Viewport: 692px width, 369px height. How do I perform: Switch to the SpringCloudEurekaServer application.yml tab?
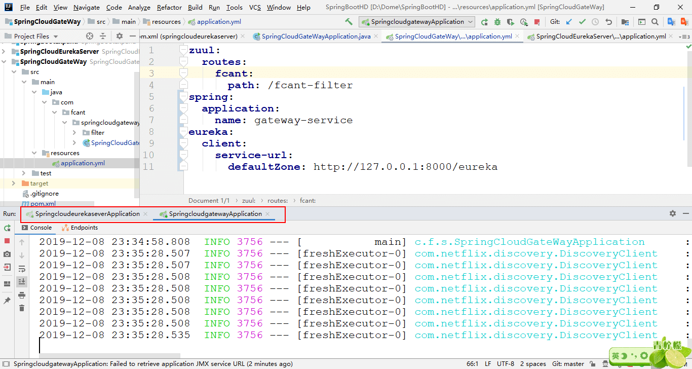[601, 36]
